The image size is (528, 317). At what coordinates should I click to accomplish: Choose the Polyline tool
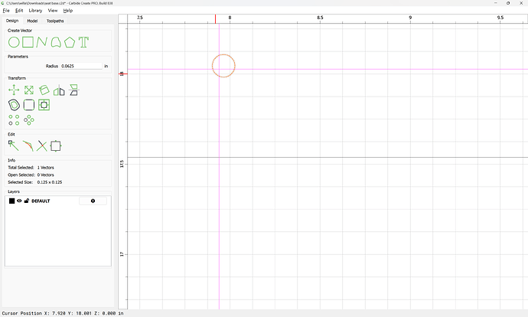click(42, 42)
